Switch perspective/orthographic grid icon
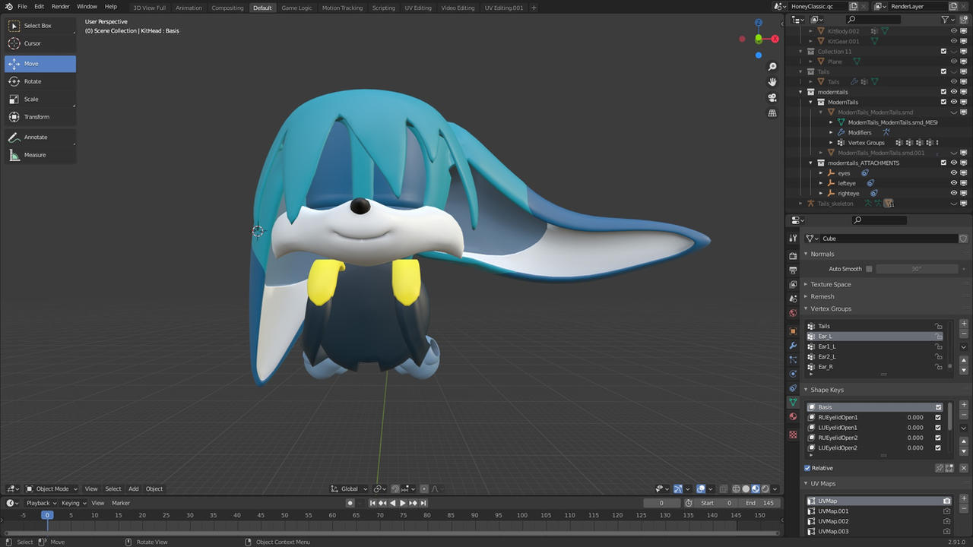This screenshot has height=547, width=973. pyautogui.click(x=772, y=113)
